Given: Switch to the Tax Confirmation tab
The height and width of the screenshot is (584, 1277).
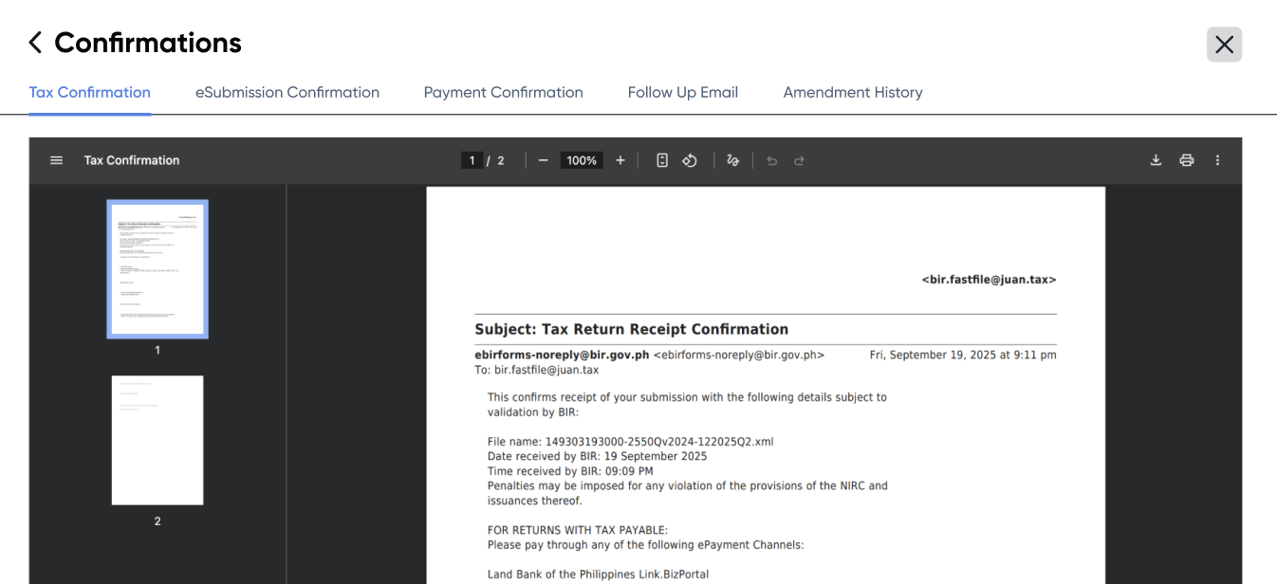Looking at the screenshot, I should [x=90, y=93].
